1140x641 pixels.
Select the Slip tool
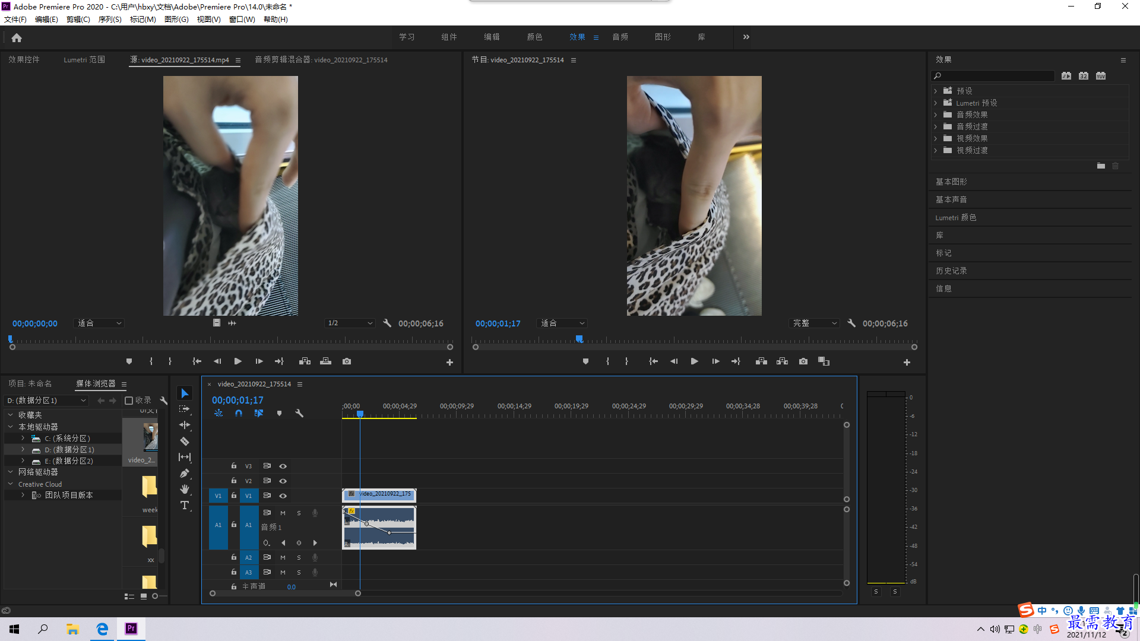(185, 457)
